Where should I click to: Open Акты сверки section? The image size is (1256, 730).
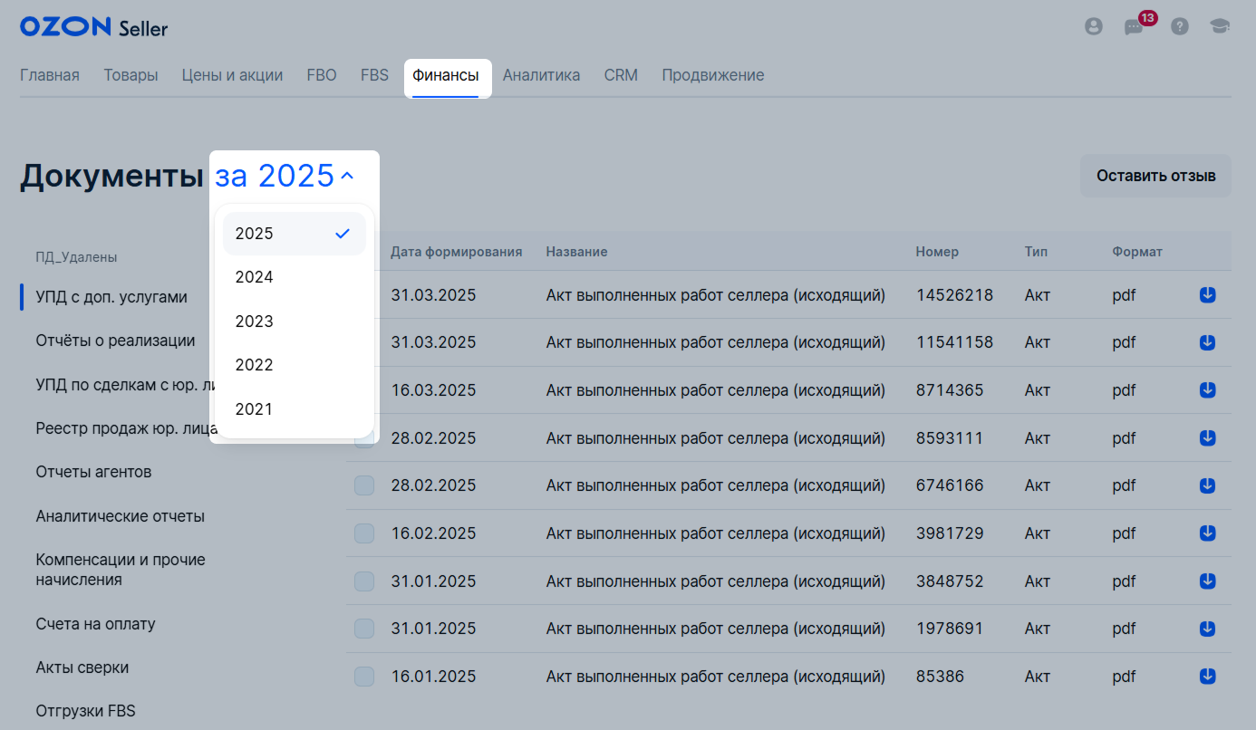click(x=82, y=668)
